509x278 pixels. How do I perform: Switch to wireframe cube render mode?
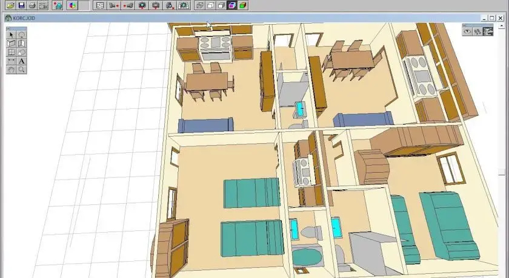pos(200,5)
